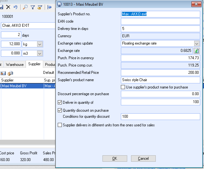This screenshot has height=169, width=204.
Task: Click the 480.00 sales price value
Action: click(x=49, y=159)
